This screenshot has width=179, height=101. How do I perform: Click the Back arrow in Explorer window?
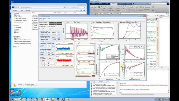click(x=13, y=7)
